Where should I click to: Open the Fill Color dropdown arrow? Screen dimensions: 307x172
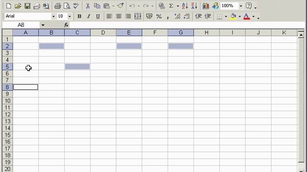240,17
